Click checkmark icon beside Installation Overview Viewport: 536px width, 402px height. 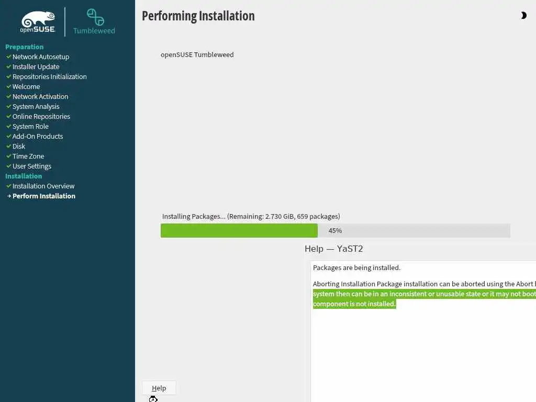coord(9,186)
